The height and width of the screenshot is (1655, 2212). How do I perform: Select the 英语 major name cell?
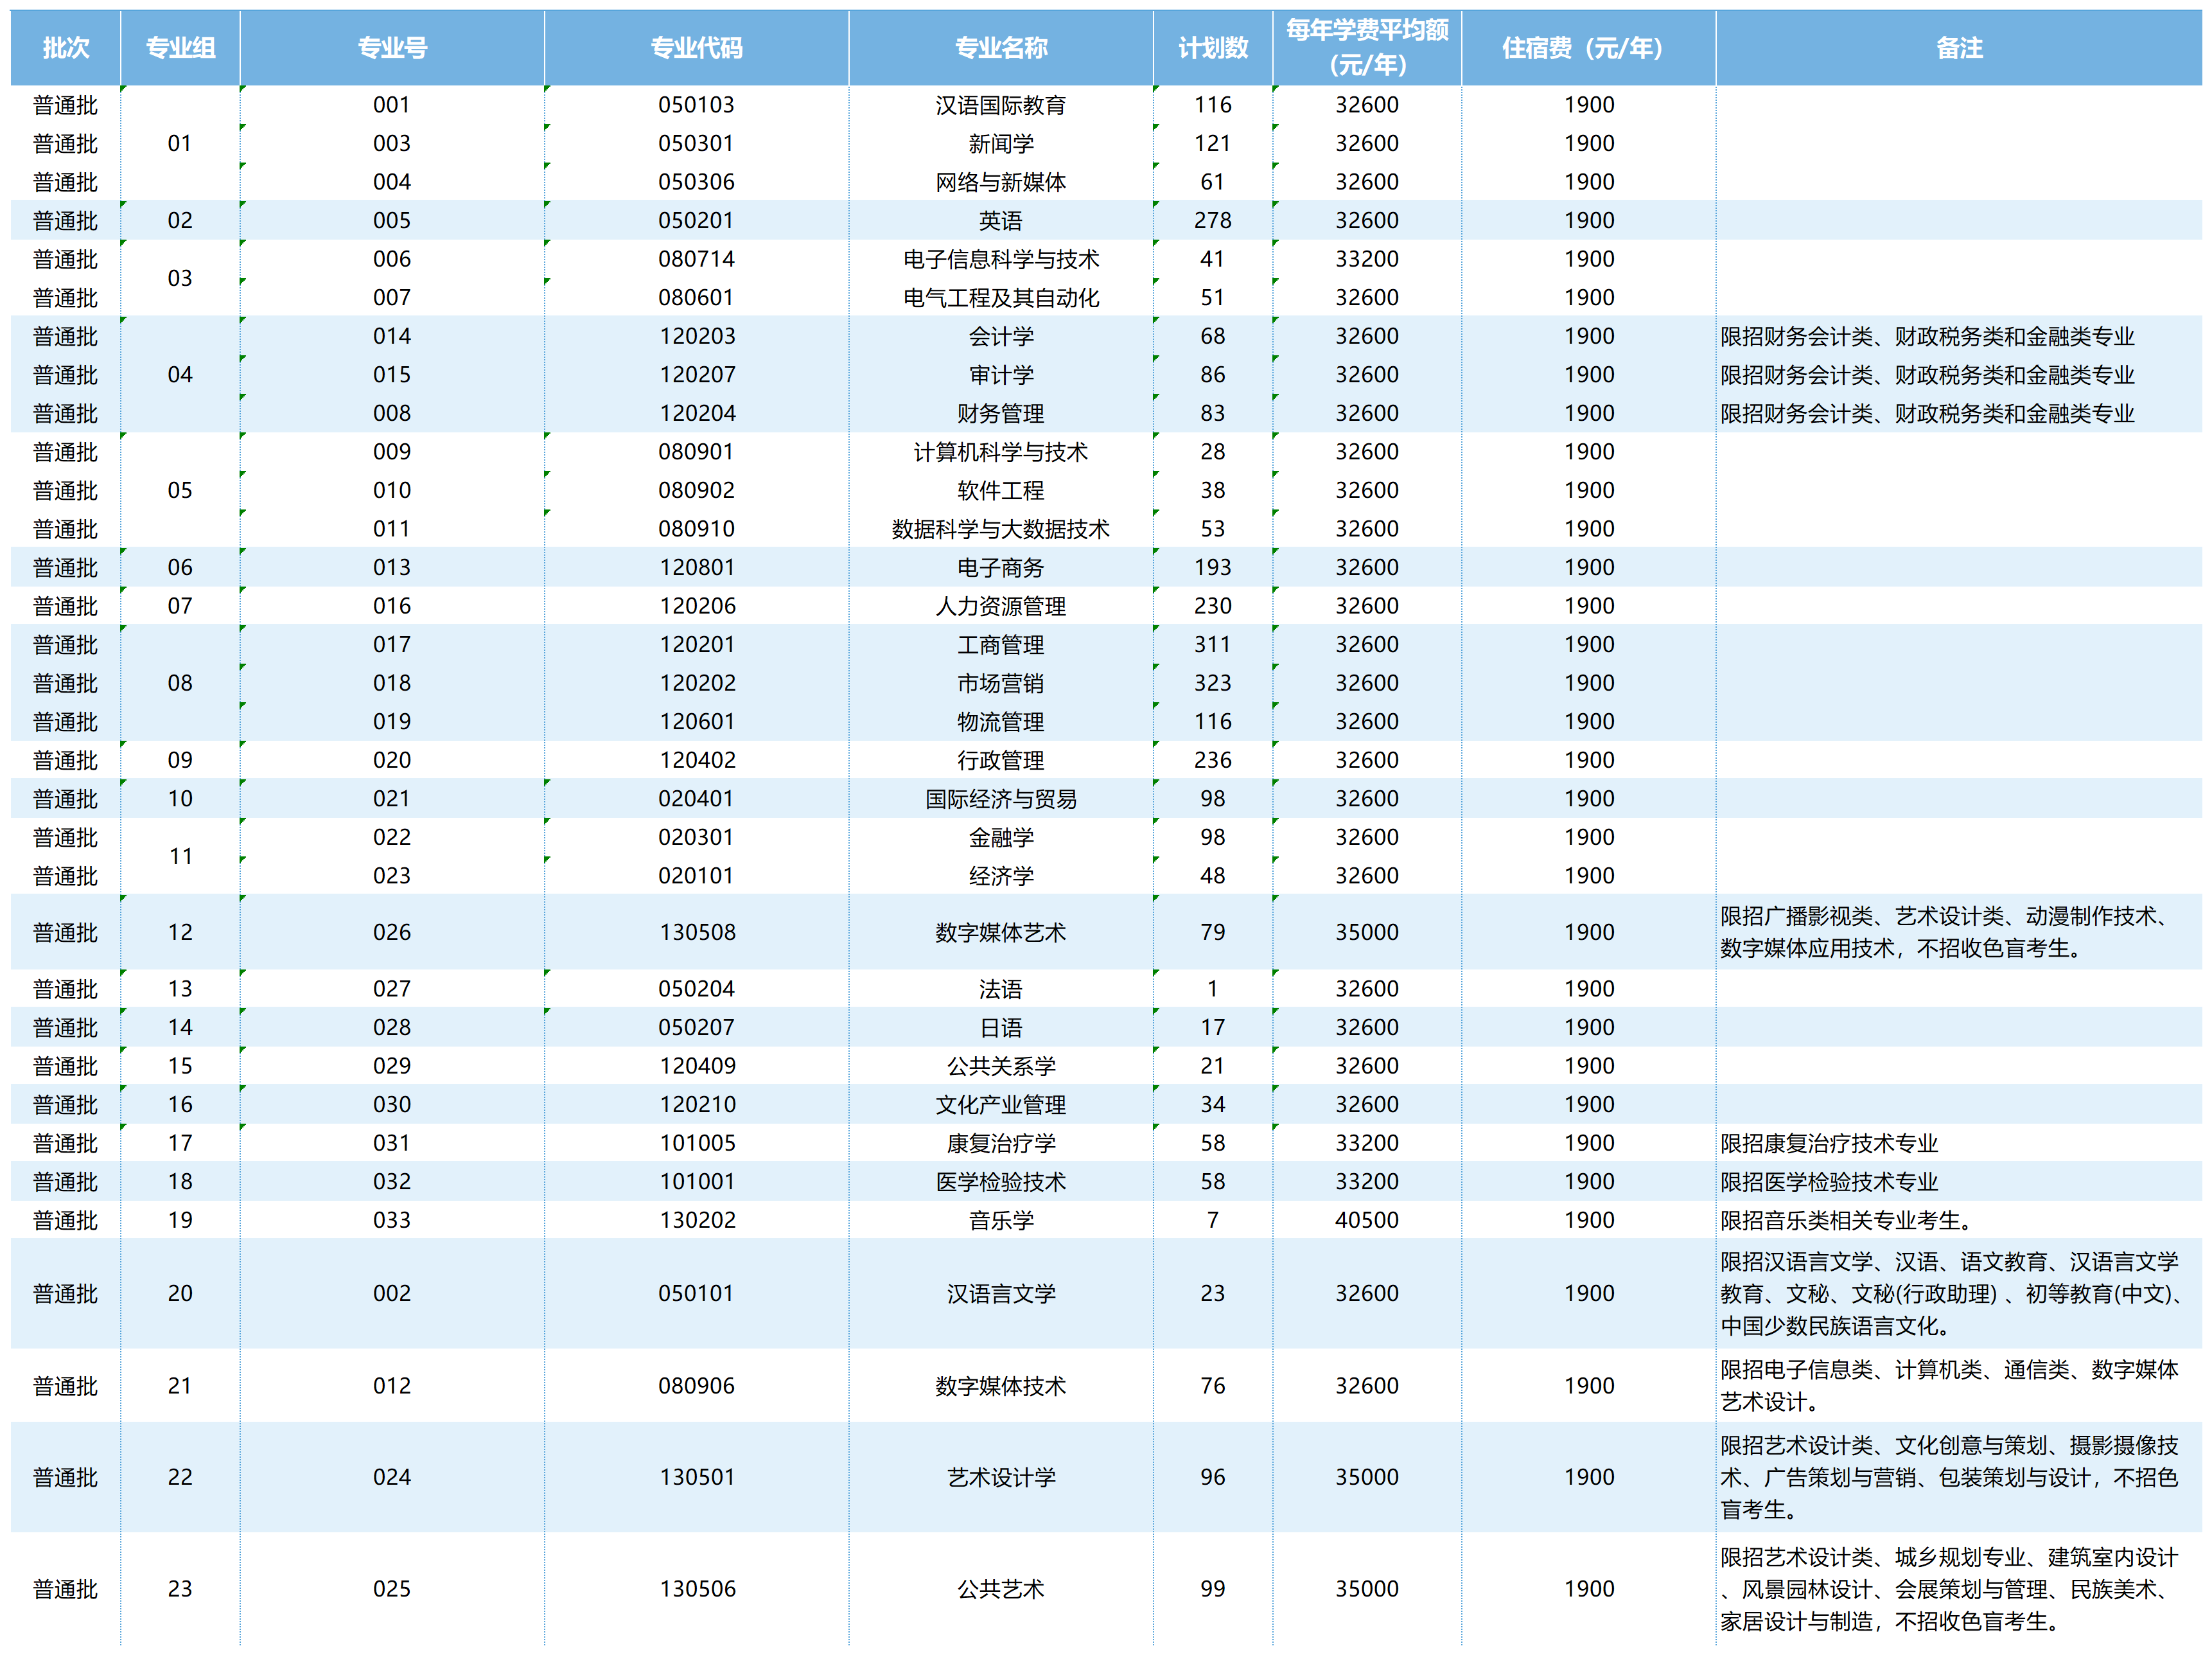[x=1001, y=220]
